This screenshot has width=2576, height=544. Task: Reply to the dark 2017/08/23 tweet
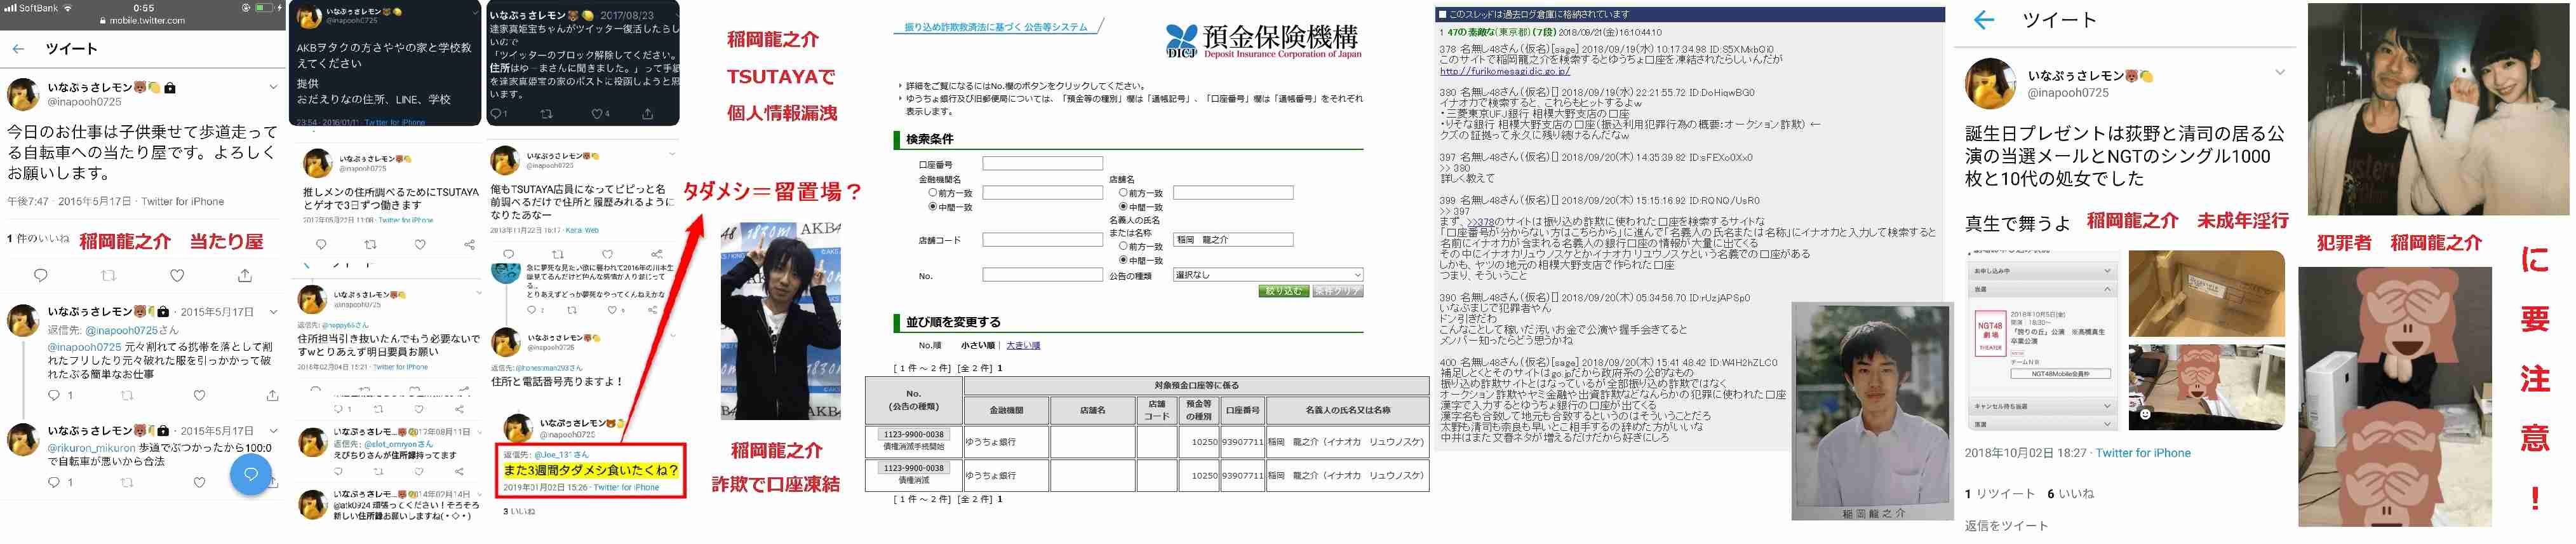(497, 114)
